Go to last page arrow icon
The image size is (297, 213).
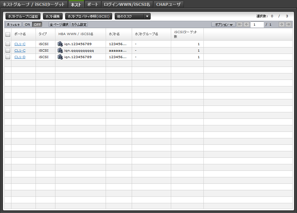coord(288,24)
